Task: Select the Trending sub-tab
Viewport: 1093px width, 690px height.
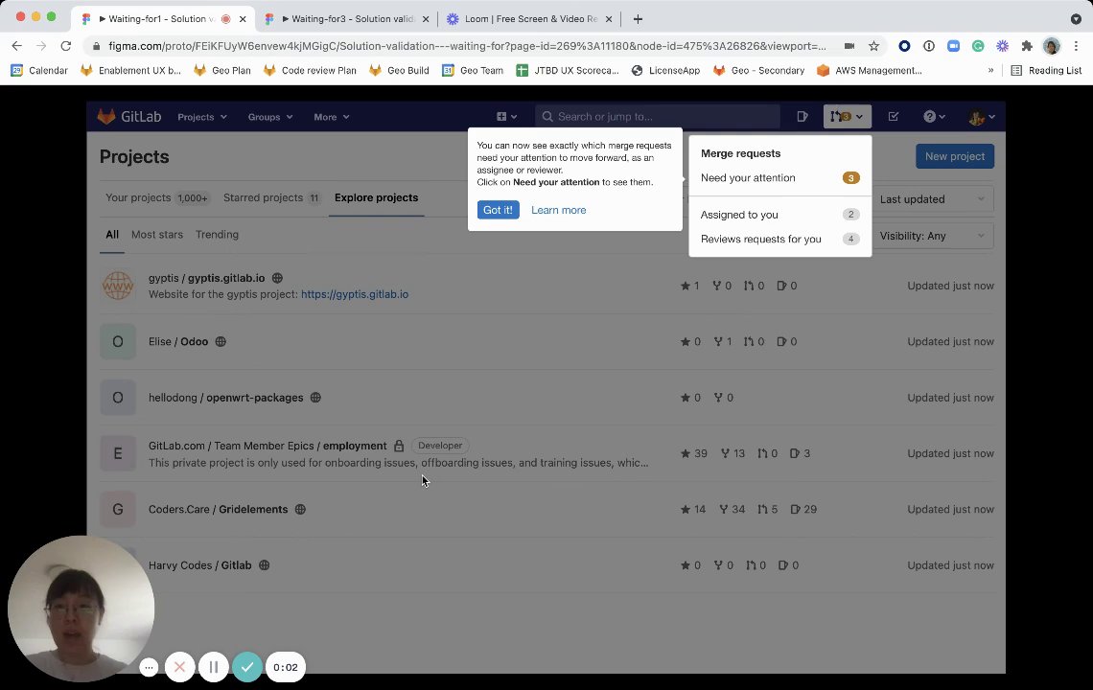Action: [217, 235]
